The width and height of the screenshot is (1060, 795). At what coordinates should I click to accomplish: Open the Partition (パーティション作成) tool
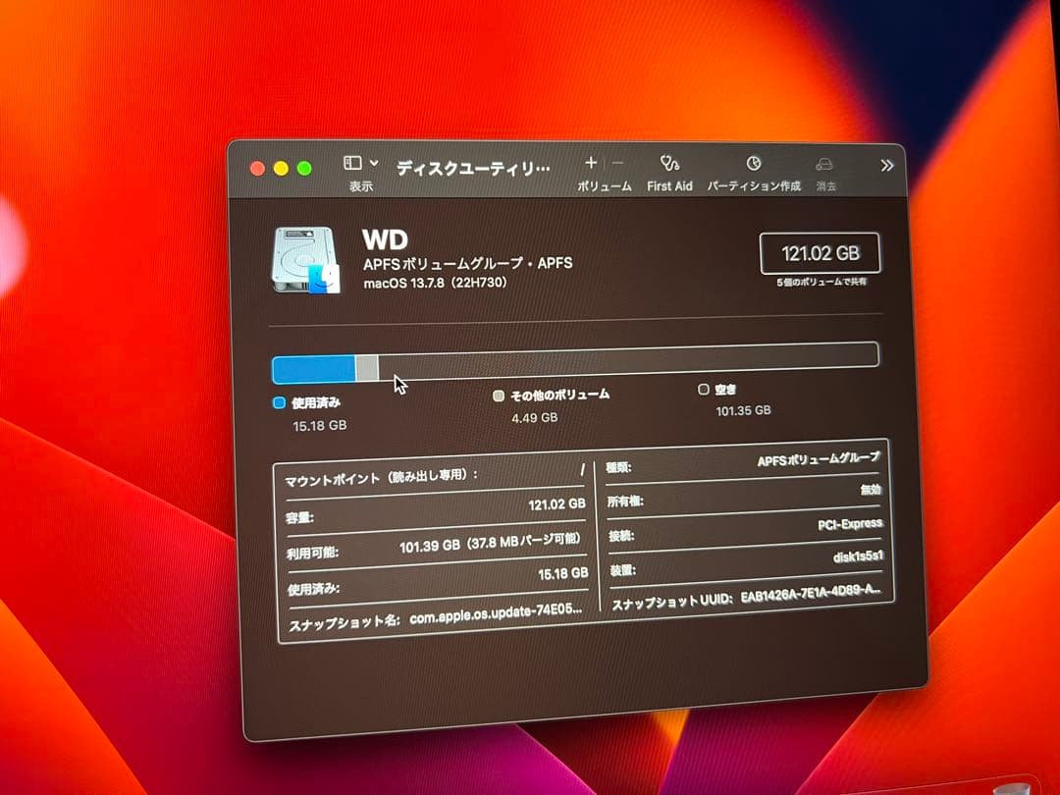(x=754, y=164)
